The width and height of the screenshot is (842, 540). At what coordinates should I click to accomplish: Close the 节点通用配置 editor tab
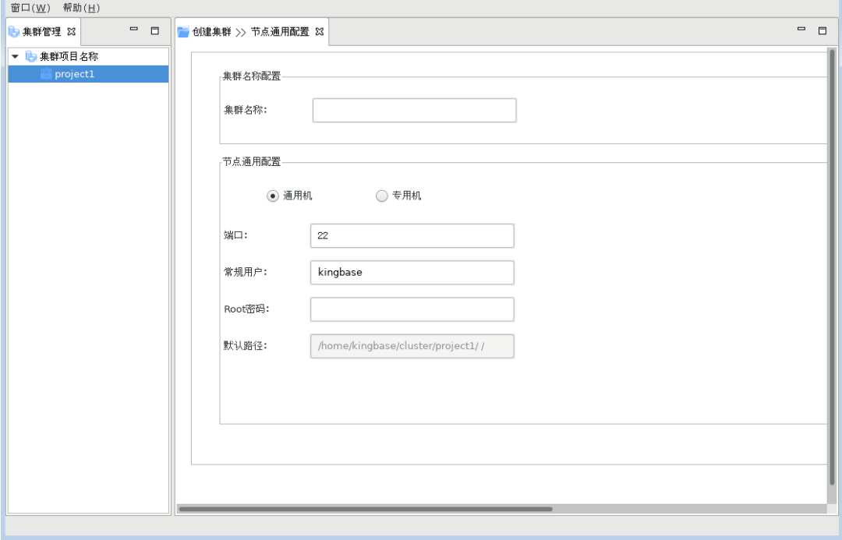pos(318,32)
